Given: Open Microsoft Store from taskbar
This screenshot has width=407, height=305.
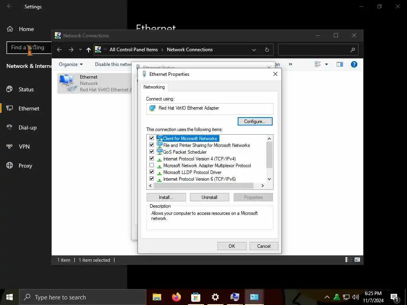Looking at the screenshot, I should pos(196,297).
